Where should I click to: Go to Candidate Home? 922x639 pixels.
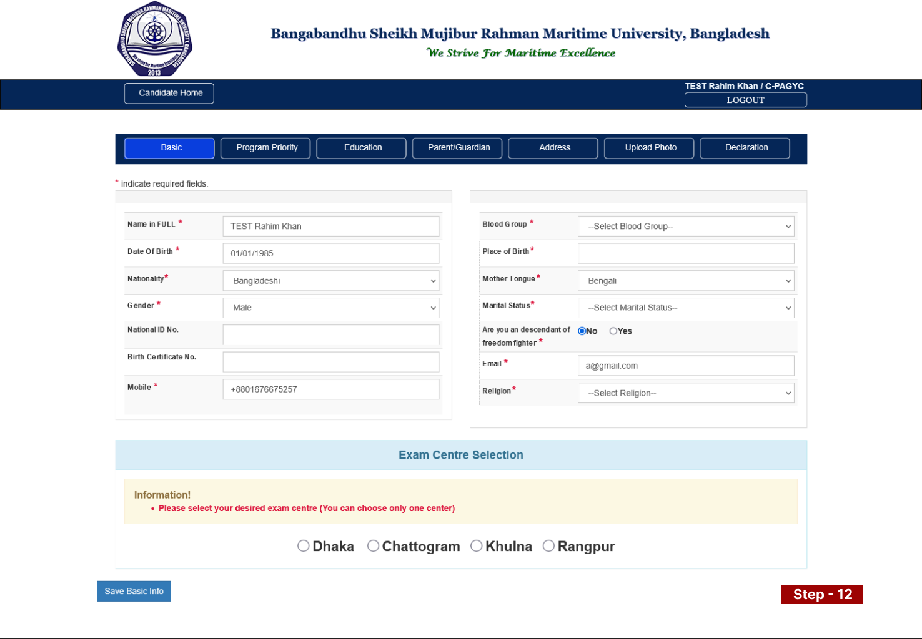point(170,93)
